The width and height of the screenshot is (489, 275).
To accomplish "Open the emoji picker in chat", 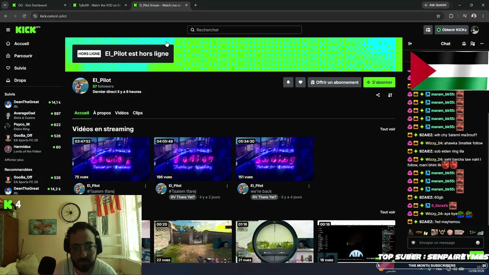I will pyautogui.click(x=478, y=243).
